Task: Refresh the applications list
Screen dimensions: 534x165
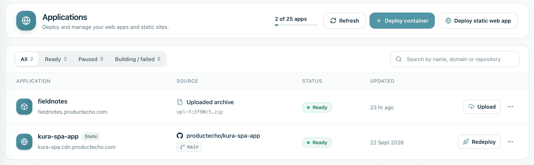Action: pos(344,21)
